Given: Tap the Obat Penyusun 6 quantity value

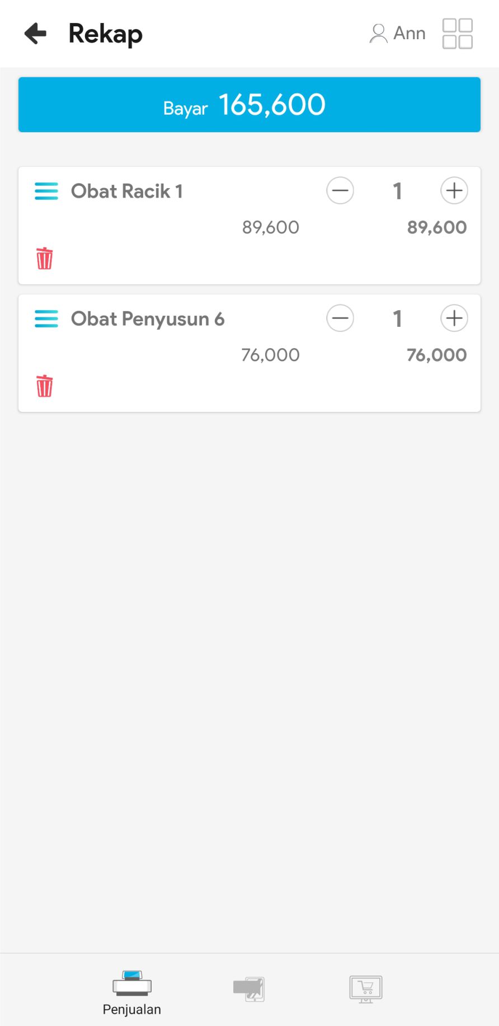Looking at the screenshot, I should 397,319.
